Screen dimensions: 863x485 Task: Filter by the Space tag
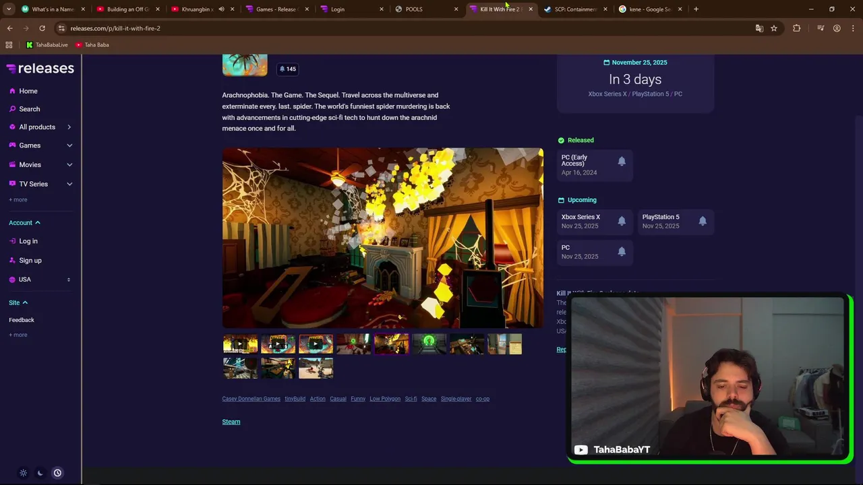pyautogui.click(x=429, y=399)
